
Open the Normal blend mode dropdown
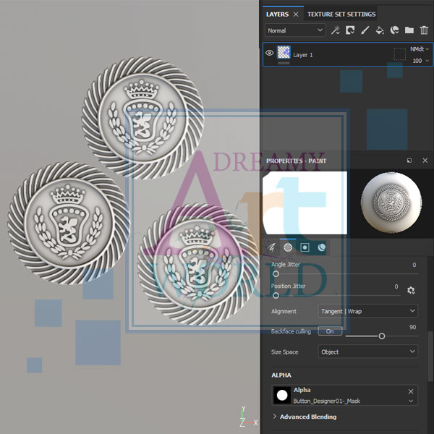point(295,30)
